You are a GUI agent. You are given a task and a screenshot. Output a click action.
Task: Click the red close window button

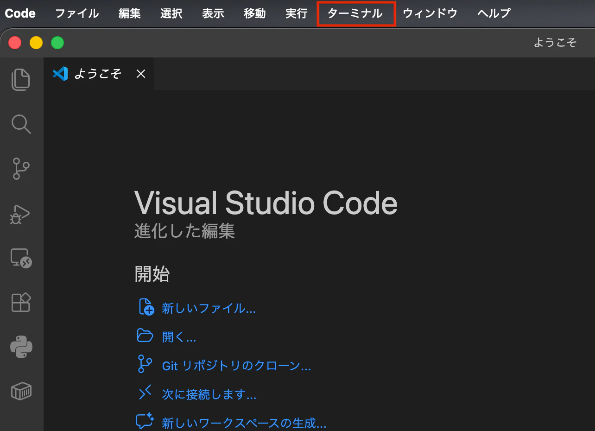15,43
